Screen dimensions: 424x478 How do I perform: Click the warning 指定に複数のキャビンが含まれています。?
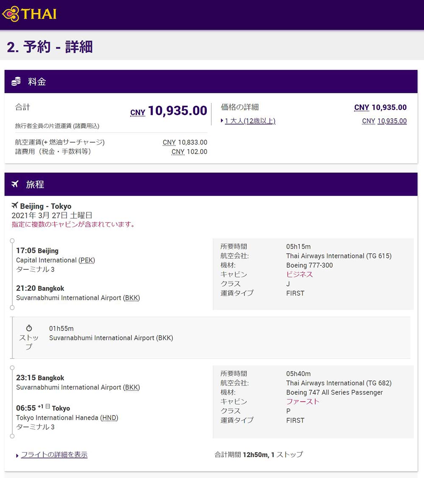73,224
